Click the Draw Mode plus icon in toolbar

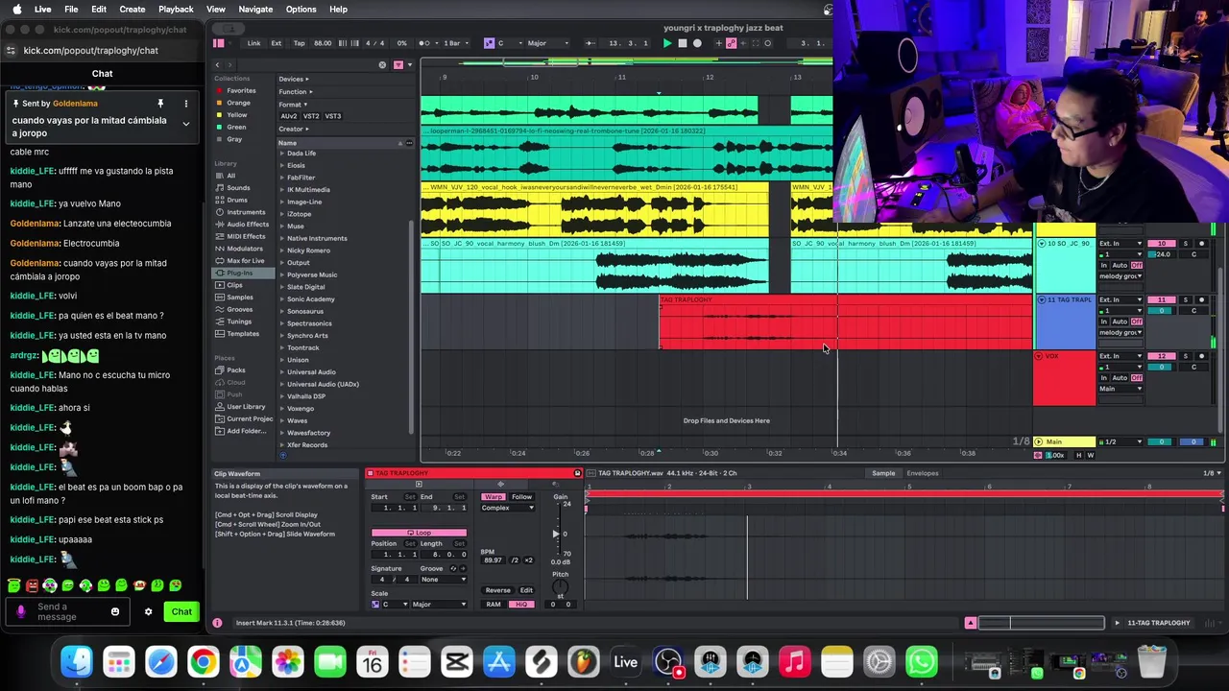718,43
